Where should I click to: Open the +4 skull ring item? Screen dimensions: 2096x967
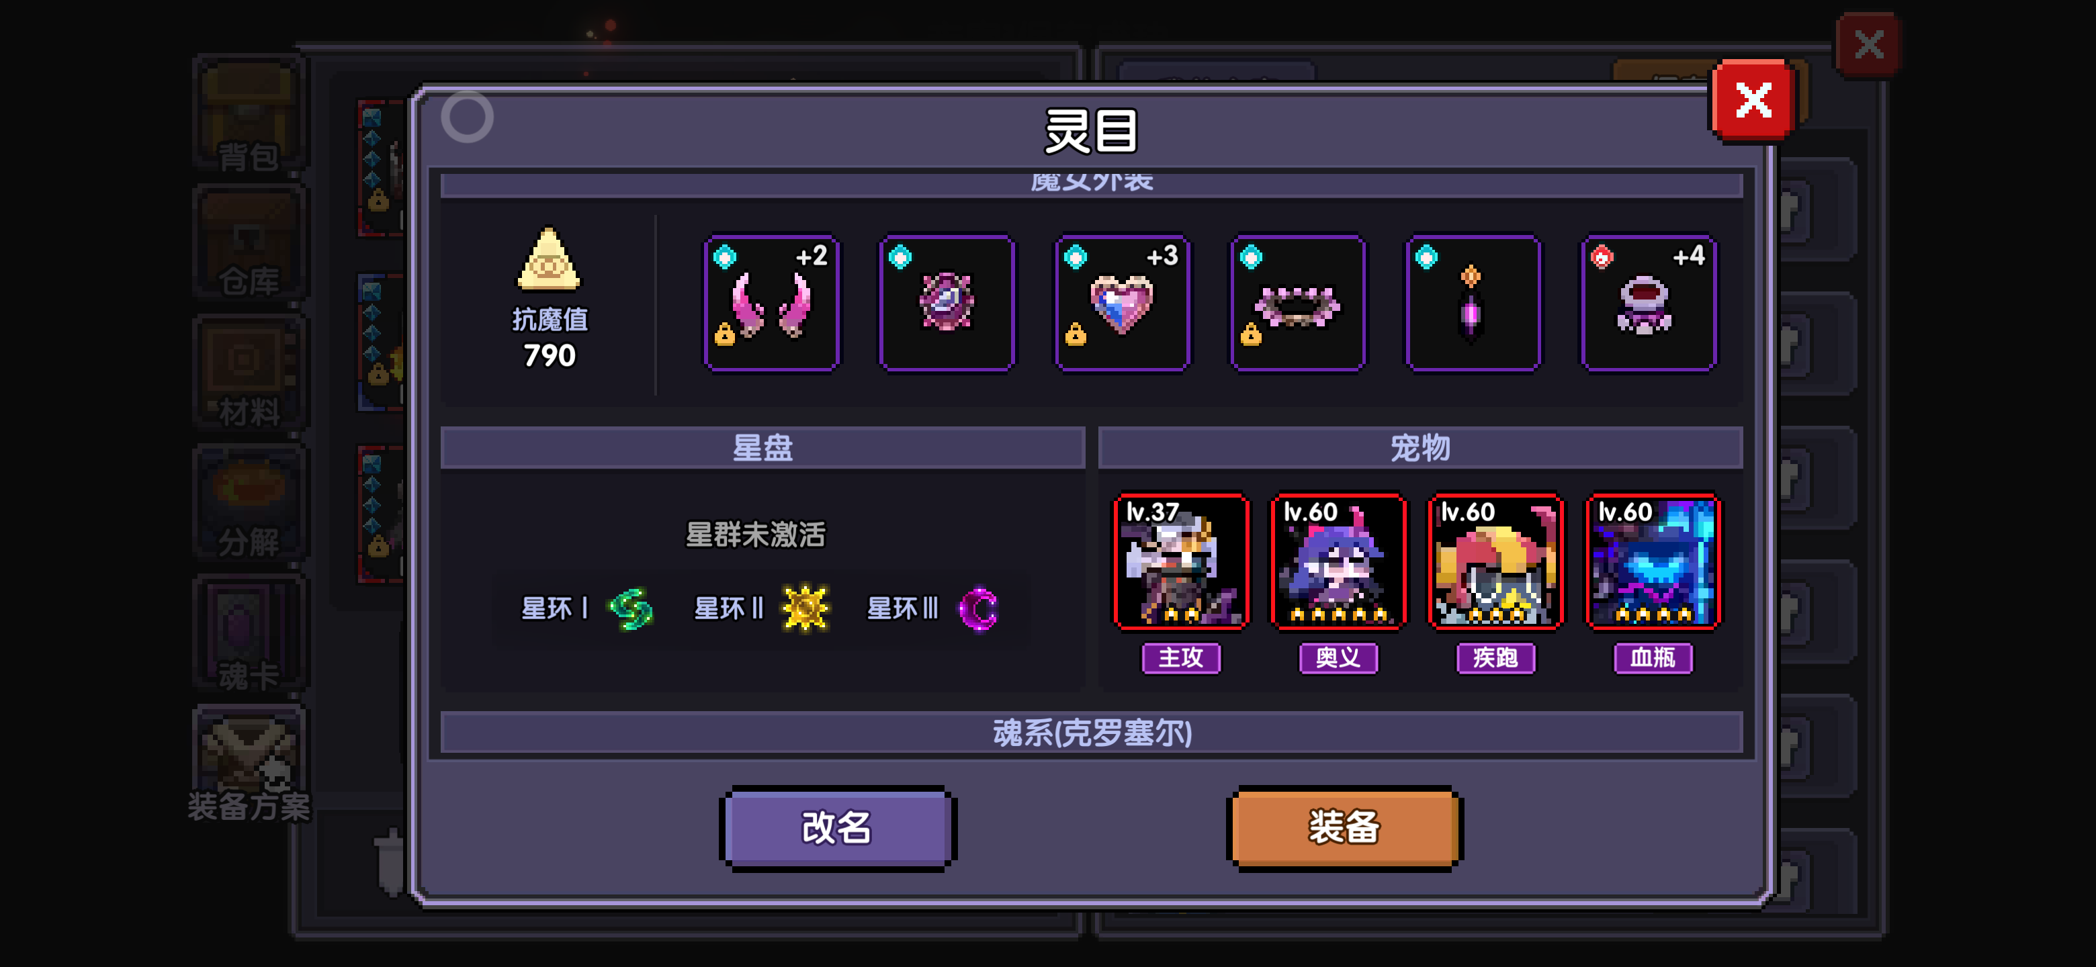click(x=1649, y=304)
